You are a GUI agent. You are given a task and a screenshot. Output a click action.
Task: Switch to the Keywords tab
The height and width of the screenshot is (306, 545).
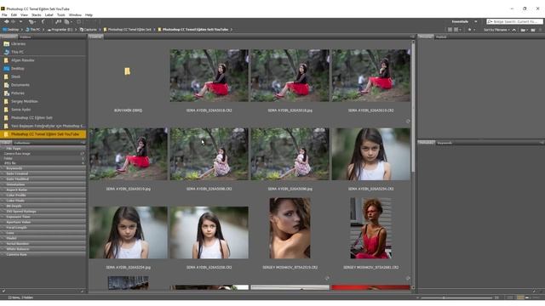point(445,143)
